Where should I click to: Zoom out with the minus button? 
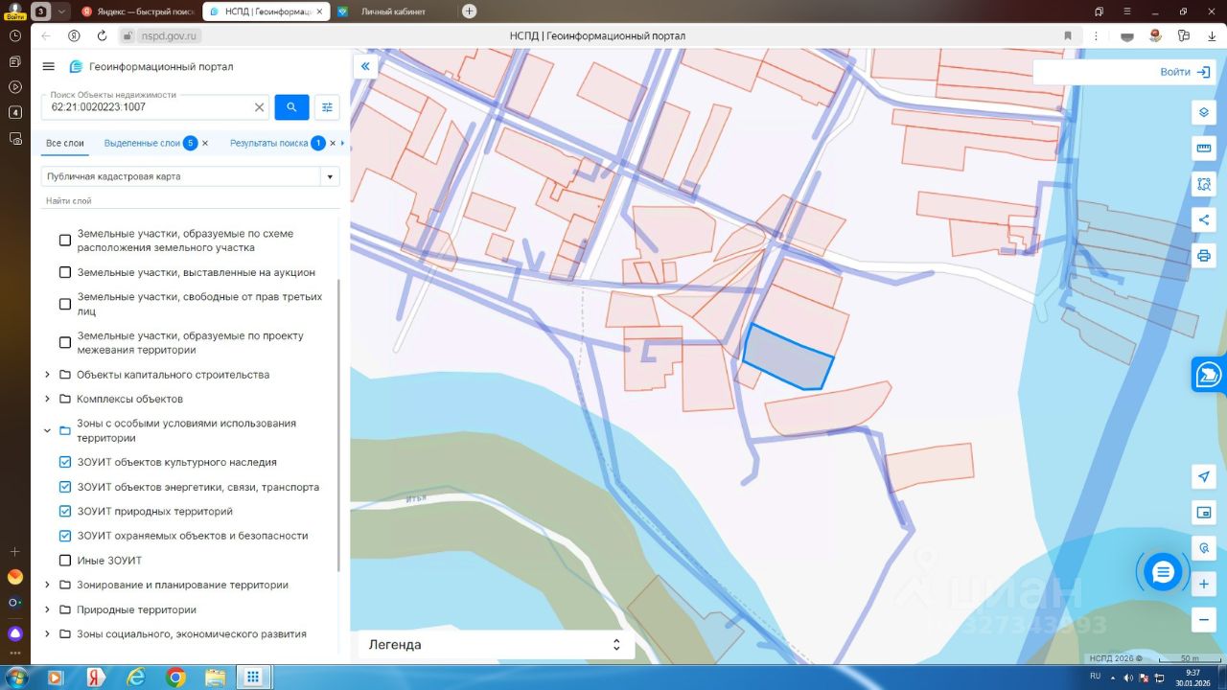(x=1204, y=620)
